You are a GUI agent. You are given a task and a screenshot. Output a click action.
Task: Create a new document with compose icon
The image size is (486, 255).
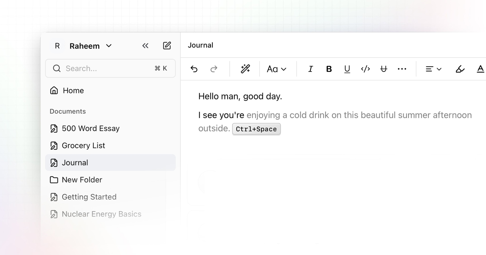coord(167,46)
